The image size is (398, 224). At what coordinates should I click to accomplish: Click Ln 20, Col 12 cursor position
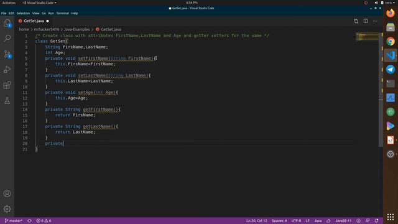[257, 221]
